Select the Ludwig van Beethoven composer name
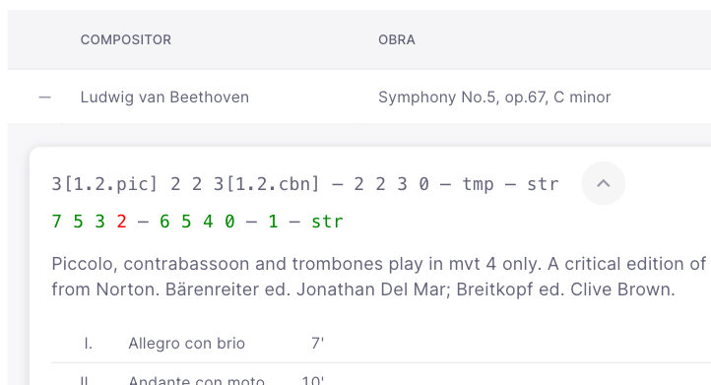 point(164,97)
